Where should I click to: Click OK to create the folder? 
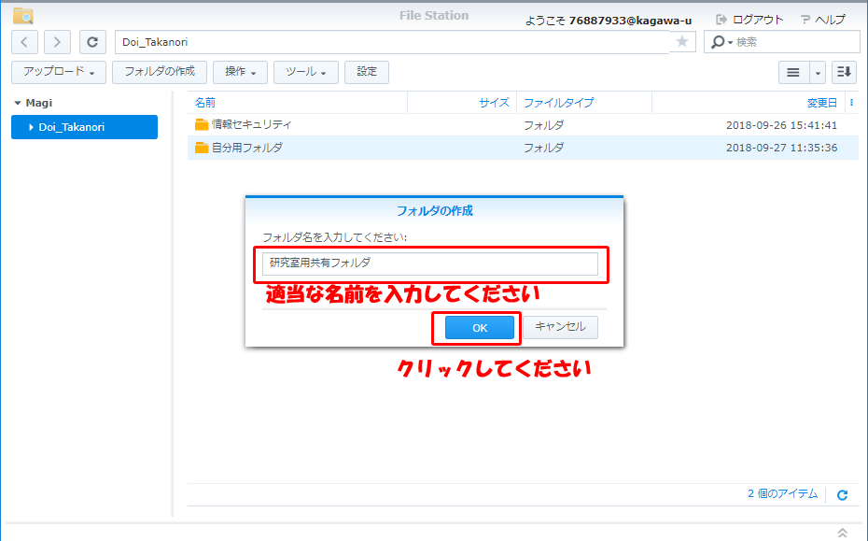coord(480,327)
